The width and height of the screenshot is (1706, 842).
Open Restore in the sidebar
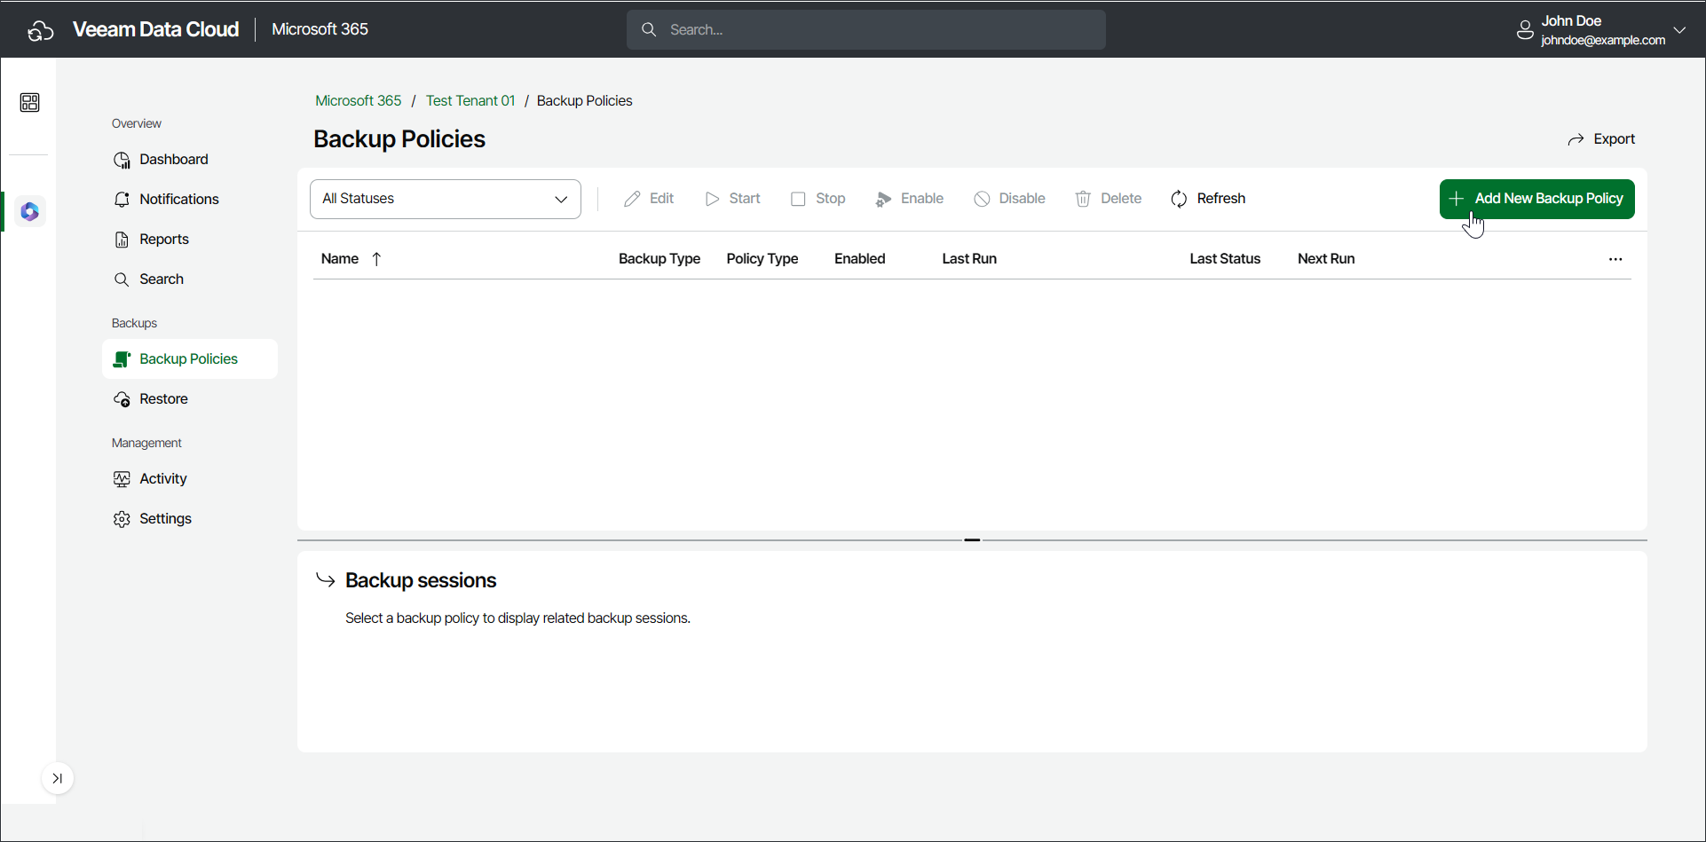click(190, 399)
